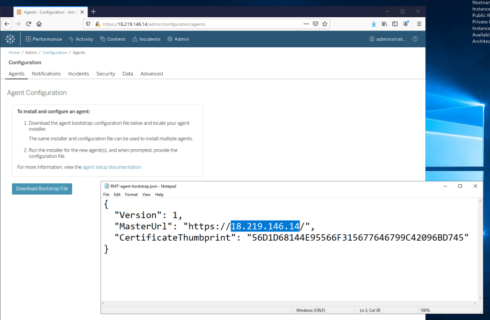
Task: Click the Firefox reload page icon
Action: click(x=28, y=23)
